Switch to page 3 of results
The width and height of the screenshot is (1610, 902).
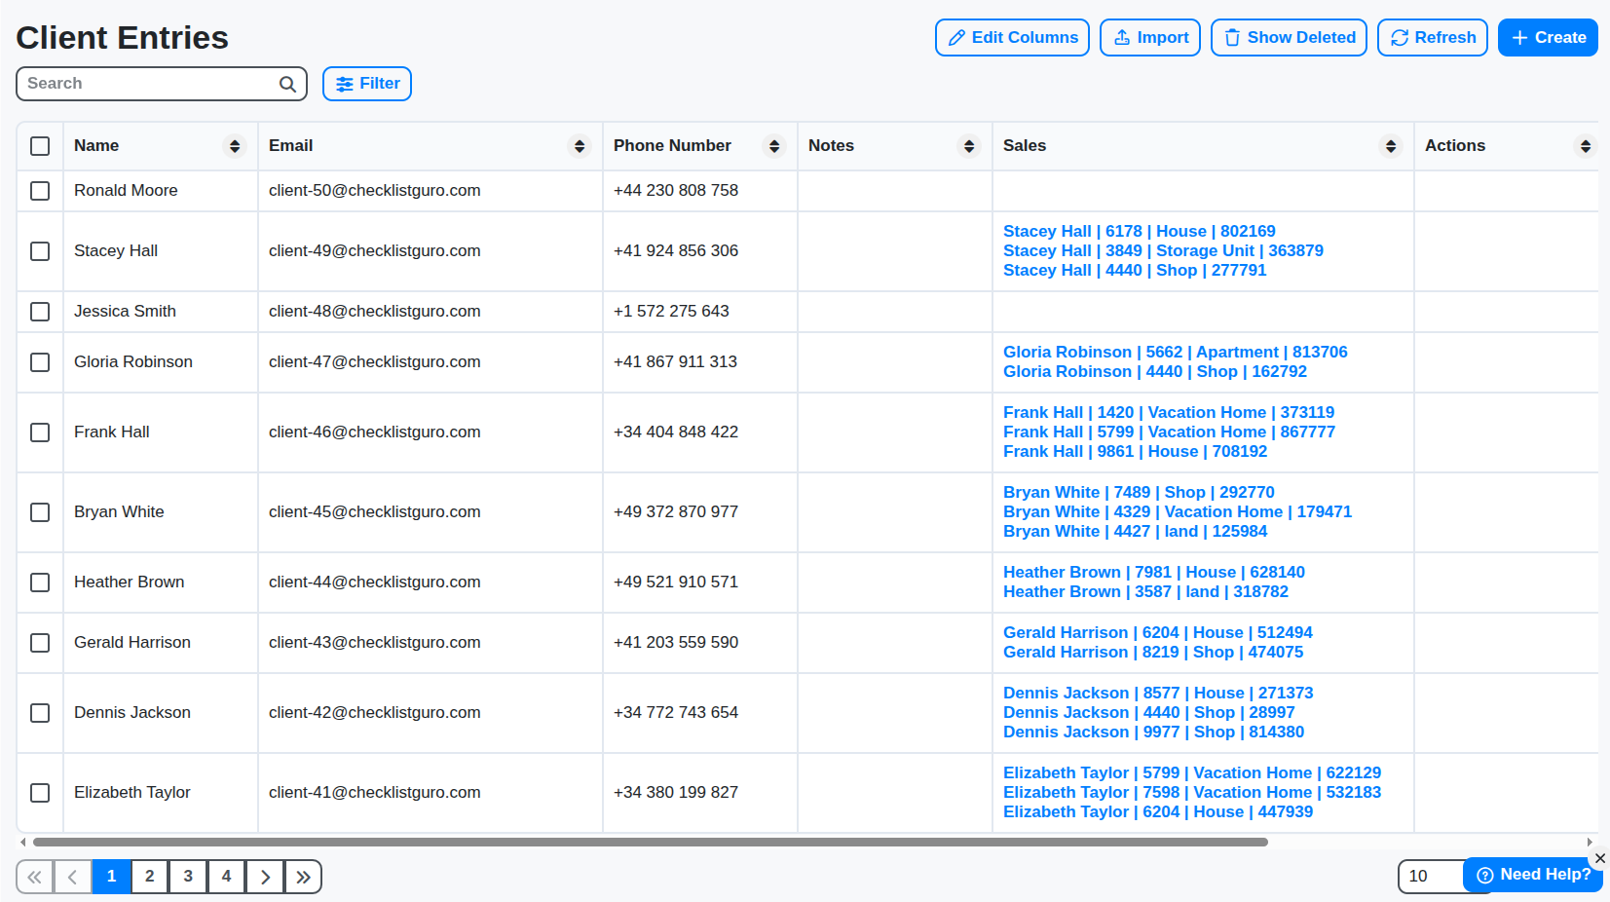coord(187,876)
